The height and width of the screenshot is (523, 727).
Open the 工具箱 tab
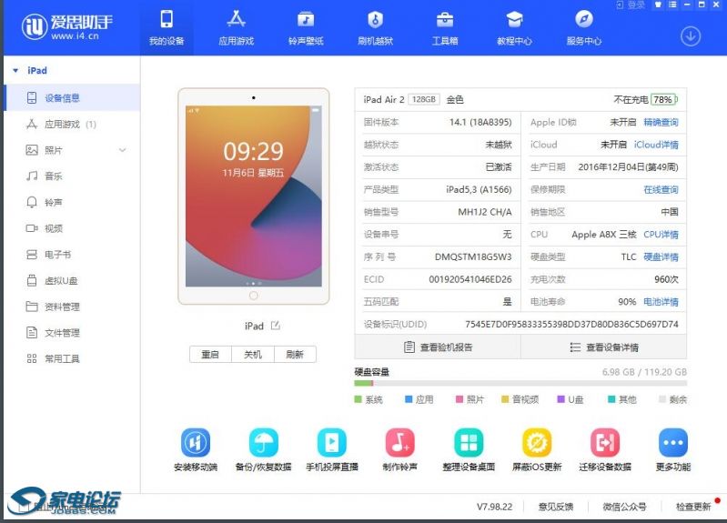(445, 28)
